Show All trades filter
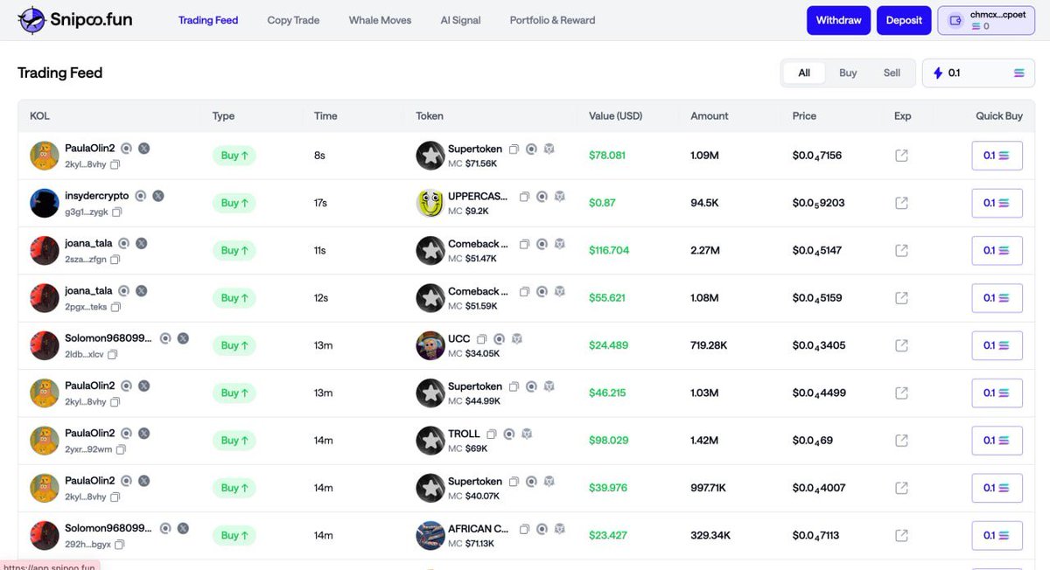Screen dimensions: 1050x570 pos(804,73)
